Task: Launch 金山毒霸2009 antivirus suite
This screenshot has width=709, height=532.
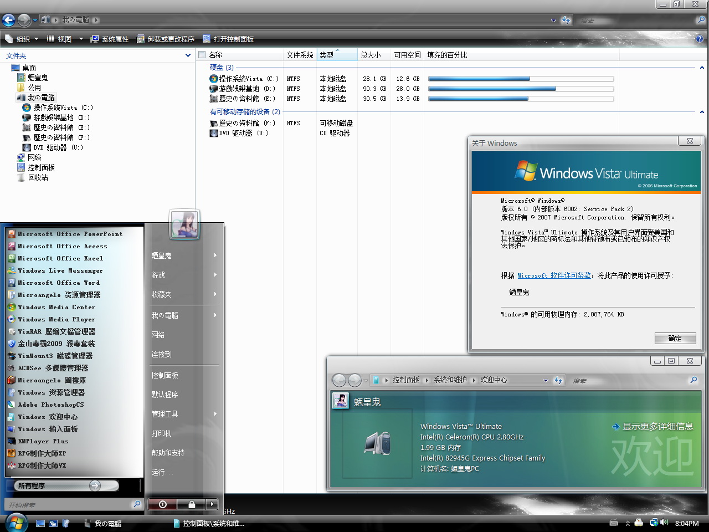Action: [52, 344]
